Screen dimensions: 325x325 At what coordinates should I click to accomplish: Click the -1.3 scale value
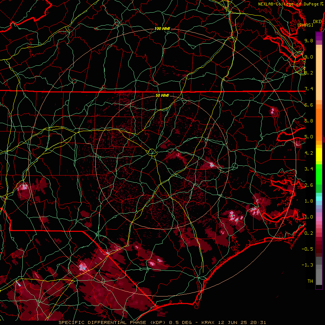click(x=307, y=265)
